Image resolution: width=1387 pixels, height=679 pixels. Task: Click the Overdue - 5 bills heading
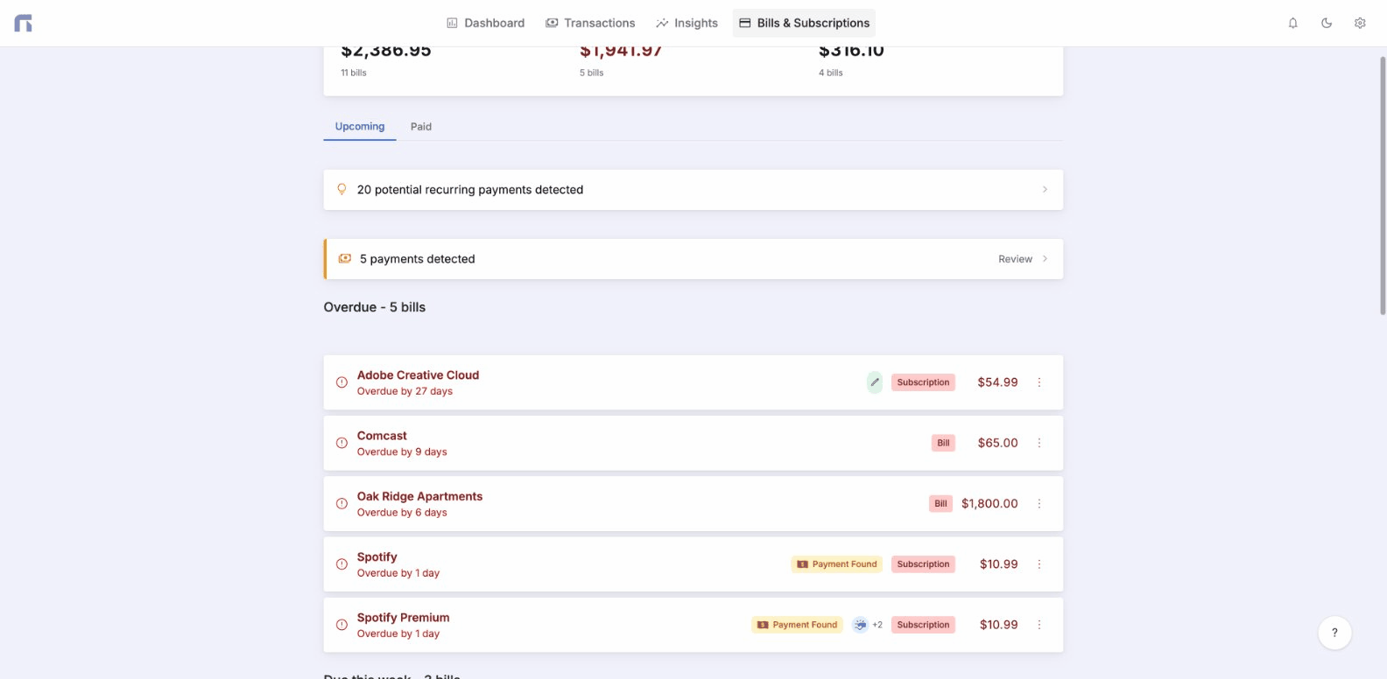(375, 307)
